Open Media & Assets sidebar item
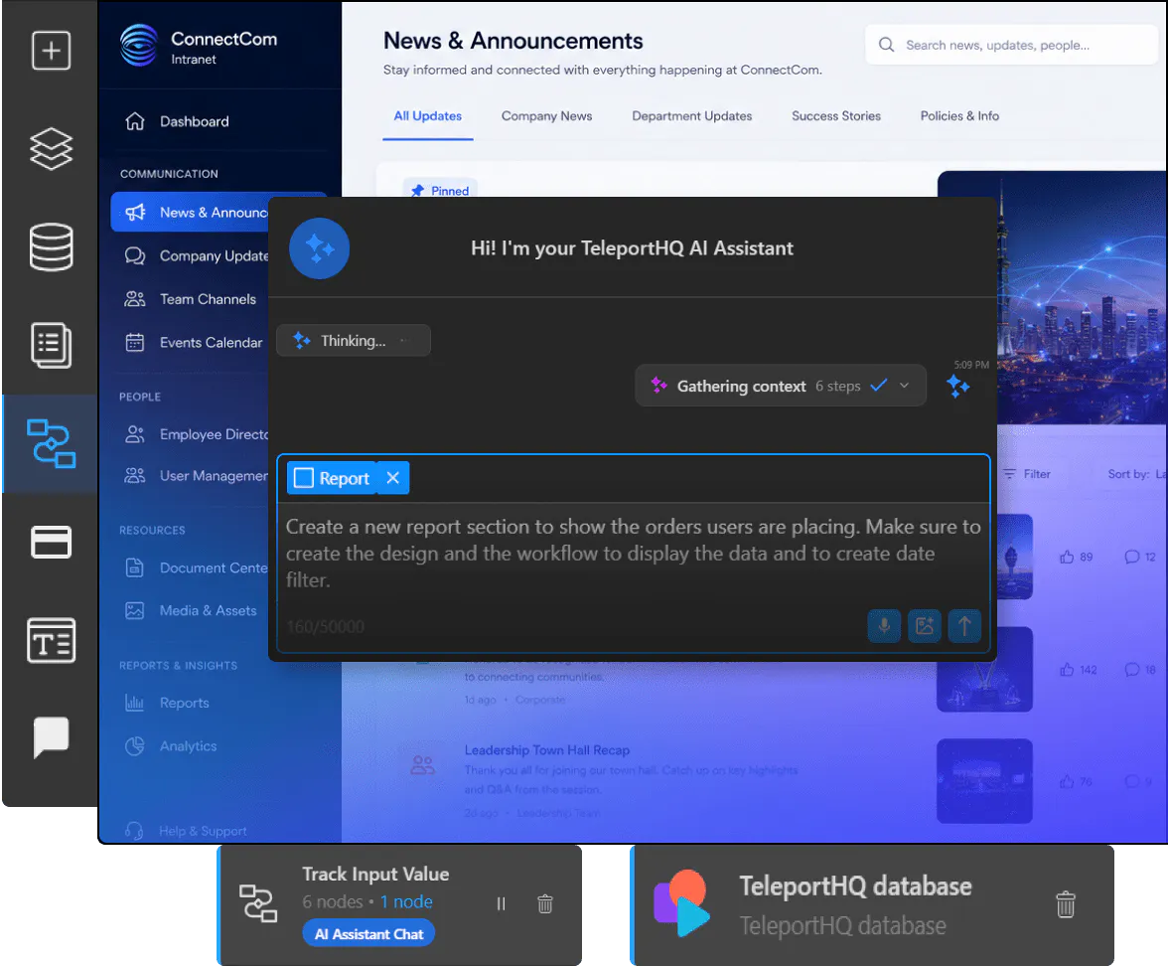This screenshot has width=1168, height=966. point(190,610)
